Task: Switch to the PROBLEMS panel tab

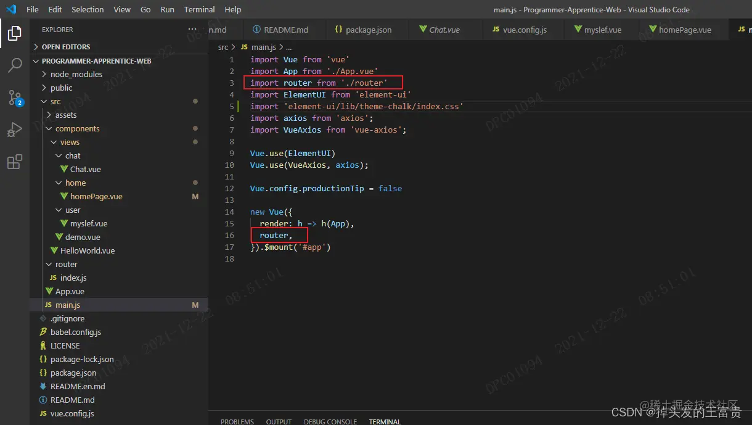Action: (237, 421)
